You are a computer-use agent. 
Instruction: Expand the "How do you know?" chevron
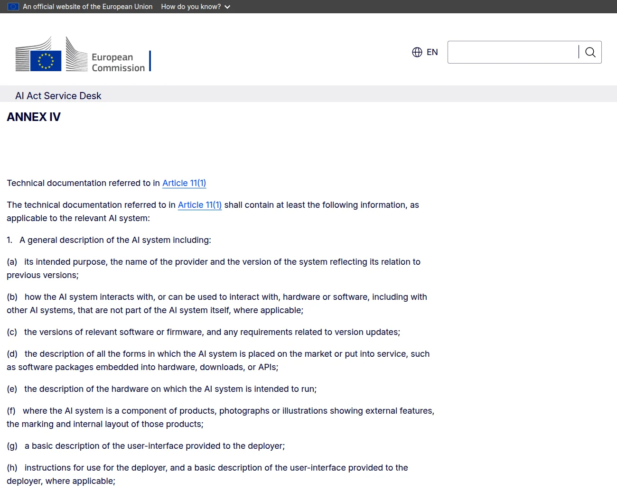tap(227, 7)
